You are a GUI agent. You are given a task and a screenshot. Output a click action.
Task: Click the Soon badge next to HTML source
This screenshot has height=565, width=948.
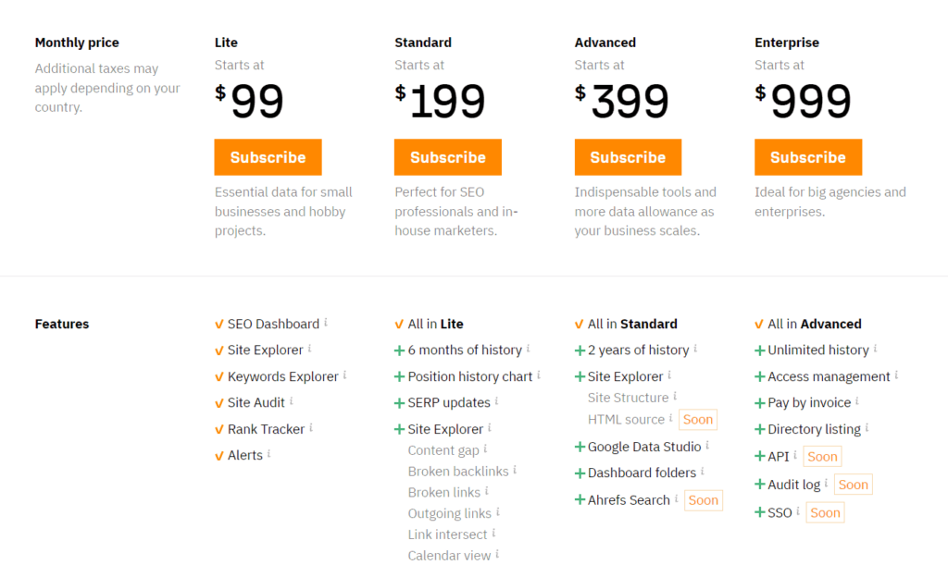tap(698, 420)
